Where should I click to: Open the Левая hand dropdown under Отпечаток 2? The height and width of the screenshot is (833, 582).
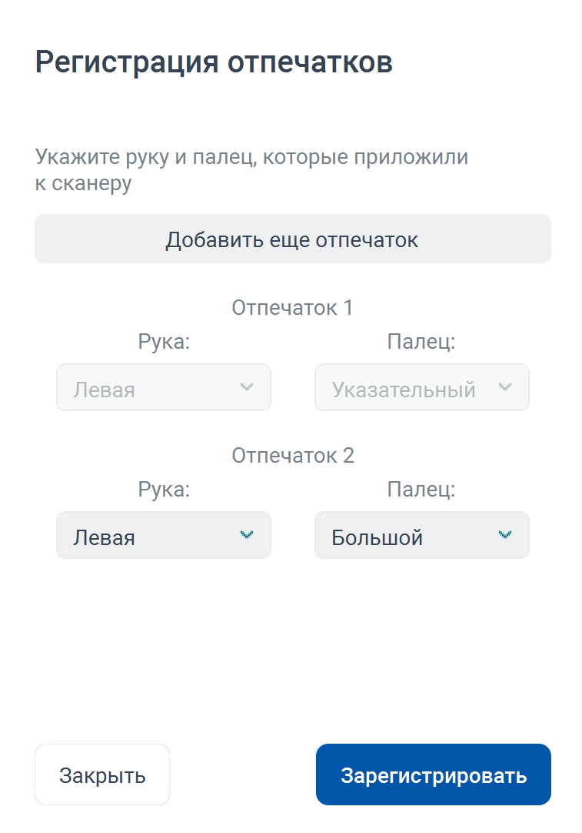click(164, 535)
